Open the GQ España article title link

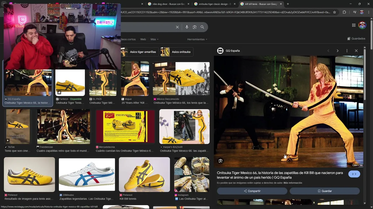coord(280,175)
